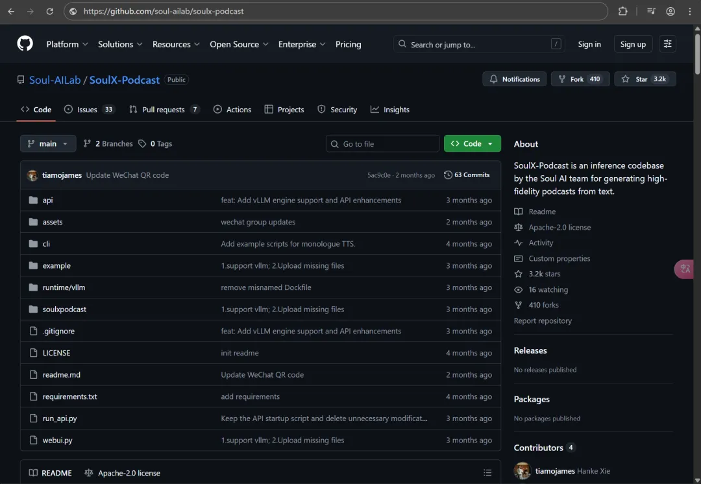701x484 pixels.
Task: Open the green Code dropdown
Action: tap(472, 143)
